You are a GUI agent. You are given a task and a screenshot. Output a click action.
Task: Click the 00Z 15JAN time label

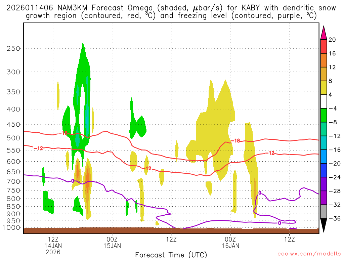tap(112, 243)
